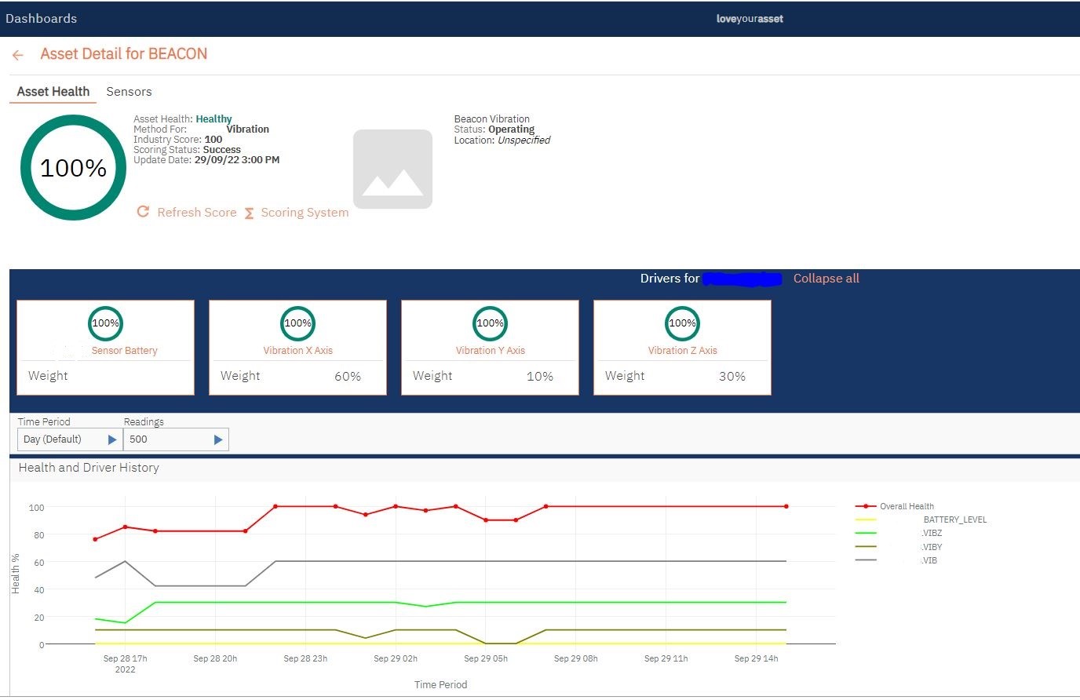Open Dashboards in the top bar

click(42, 18)
